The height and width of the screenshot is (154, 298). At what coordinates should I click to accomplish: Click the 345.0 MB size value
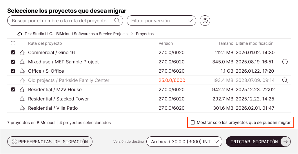tap(223, 62)
